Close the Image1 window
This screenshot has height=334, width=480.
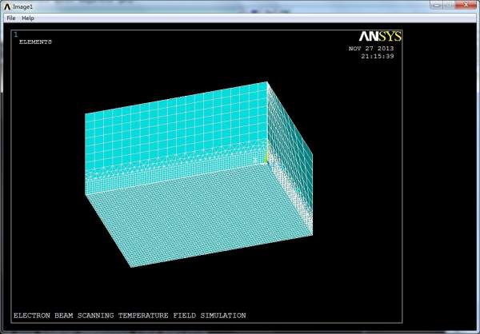466,5
